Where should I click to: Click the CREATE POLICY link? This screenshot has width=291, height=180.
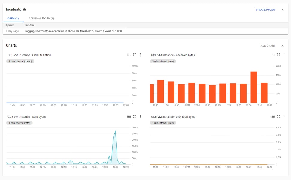[266, 10]
